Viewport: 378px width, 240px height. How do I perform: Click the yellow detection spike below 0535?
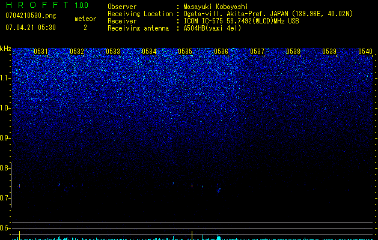point(192,235)
